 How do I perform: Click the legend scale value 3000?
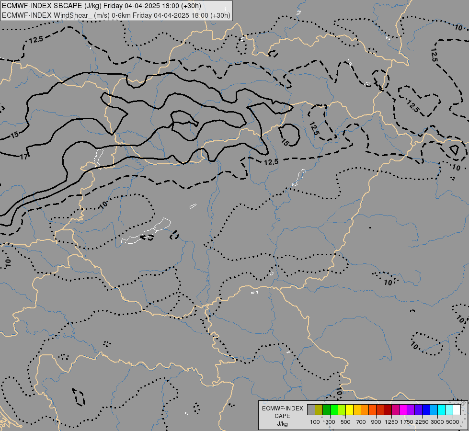(437, 422)
